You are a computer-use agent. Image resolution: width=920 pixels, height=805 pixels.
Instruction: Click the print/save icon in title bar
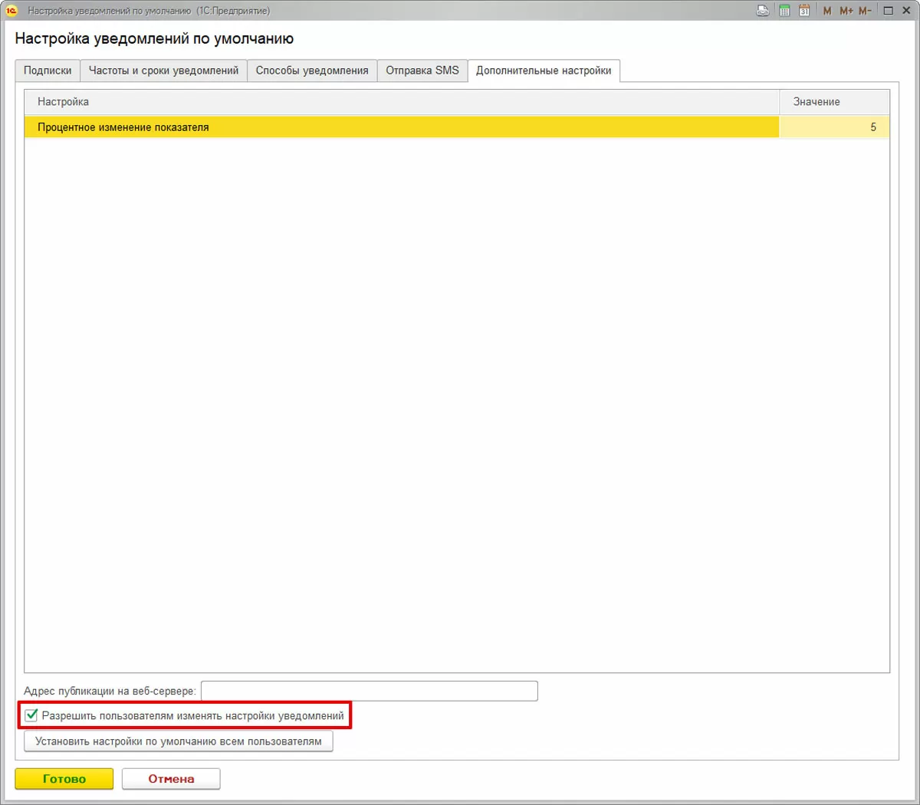coord(763,11)
